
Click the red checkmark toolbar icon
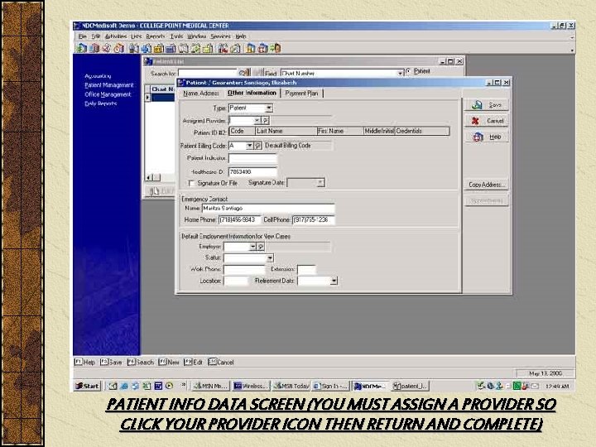pyautogui.click(x=107, y=48)
